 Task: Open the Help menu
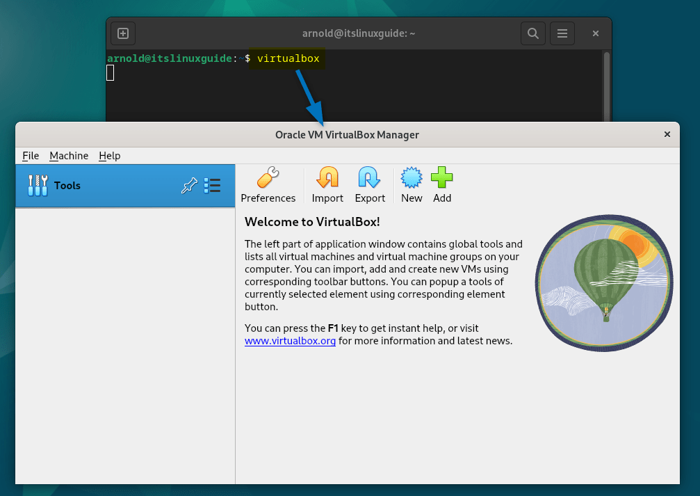point(109,155)
